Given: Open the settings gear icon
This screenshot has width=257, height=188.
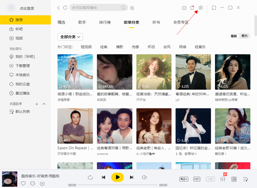Looking at the screenshot, I should coord(200,7).
